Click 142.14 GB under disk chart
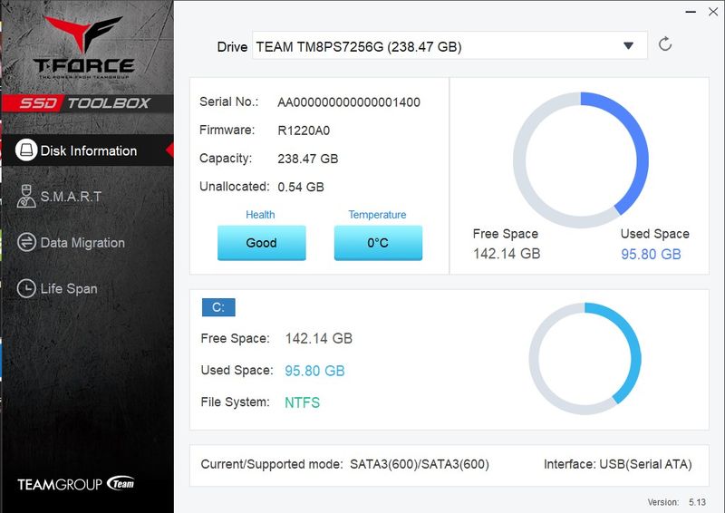The width and height of the screenshot is (725, 513). [x=507, y=254]
